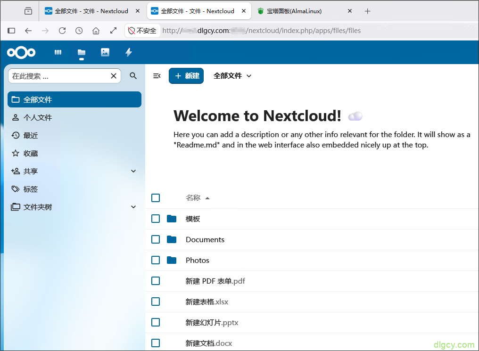This screenshot has height=351, width=479.
Task: Select 全部文件 in sidebar
Action: coord(74,99)
